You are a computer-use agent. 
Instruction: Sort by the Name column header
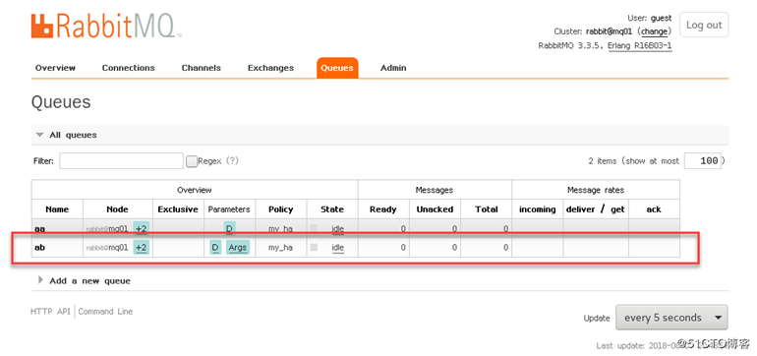(x=57, y=209)
